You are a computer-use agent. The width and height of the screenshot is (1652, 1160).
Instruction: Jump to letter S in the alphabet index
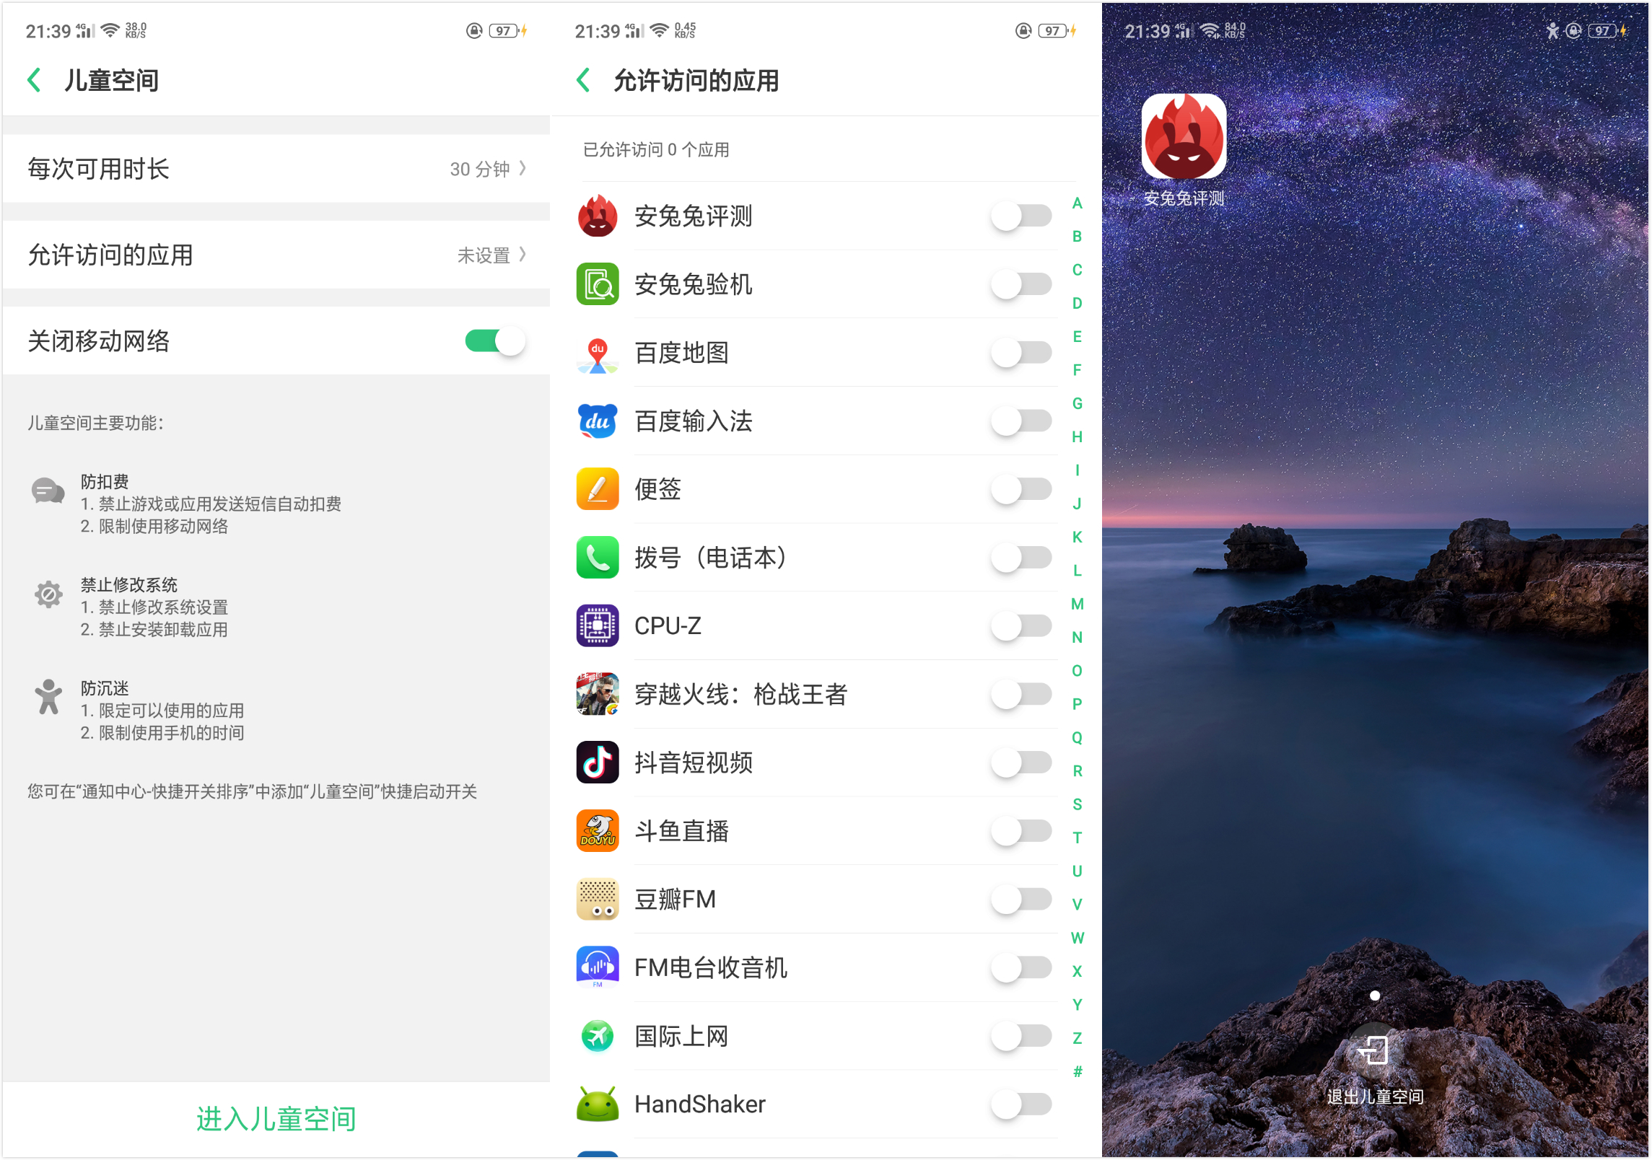coord(1077,804)
